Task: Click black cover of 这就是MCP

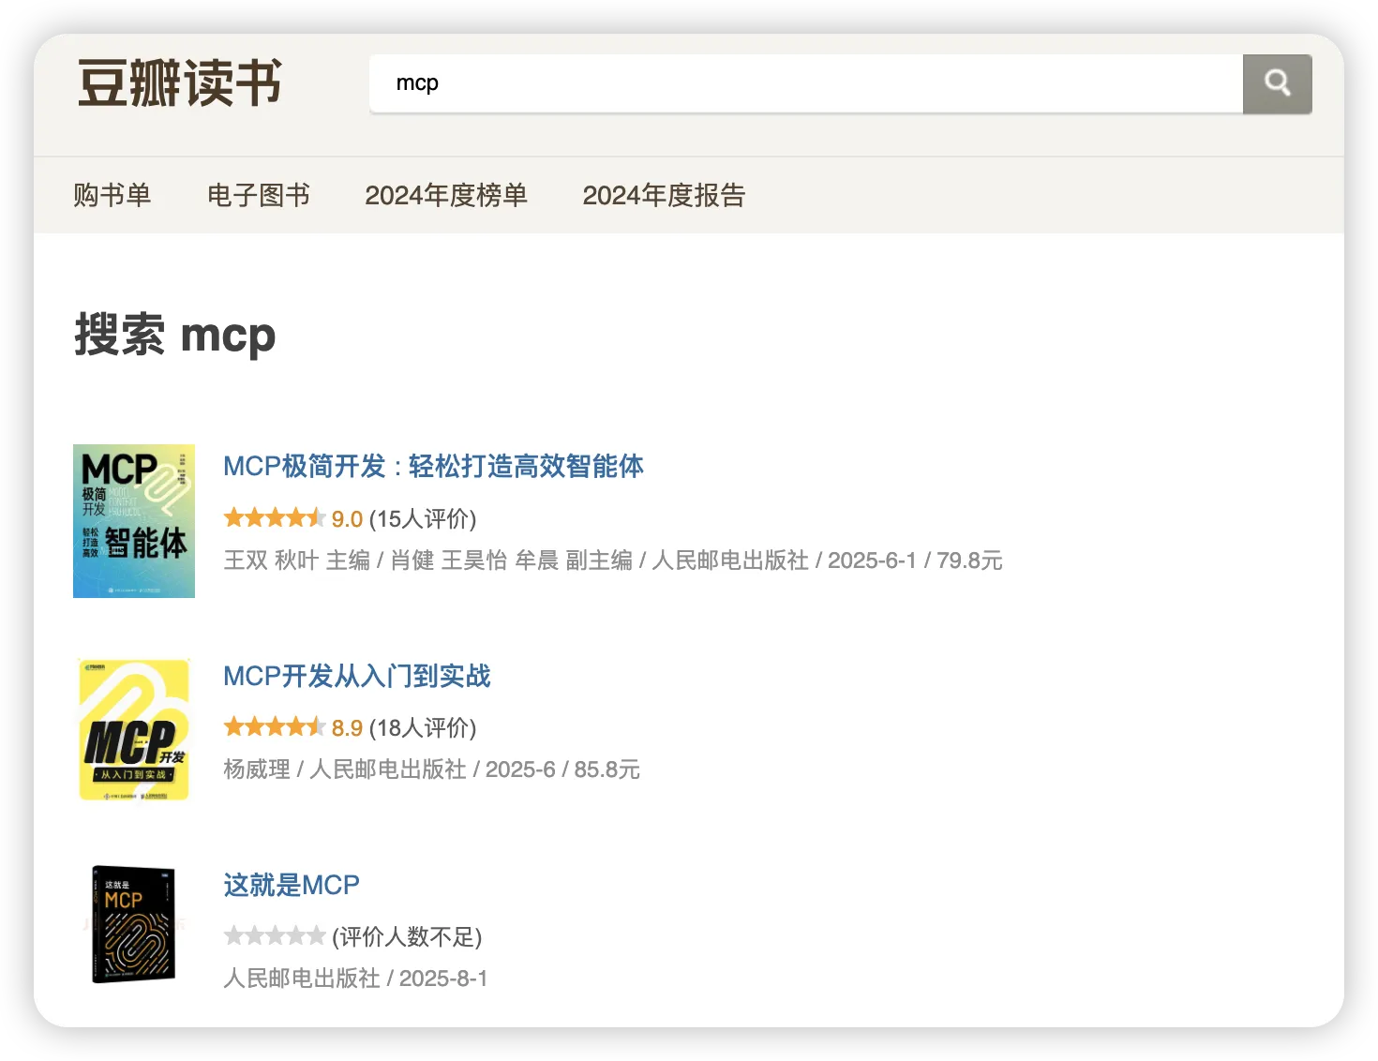Action: 134,924
